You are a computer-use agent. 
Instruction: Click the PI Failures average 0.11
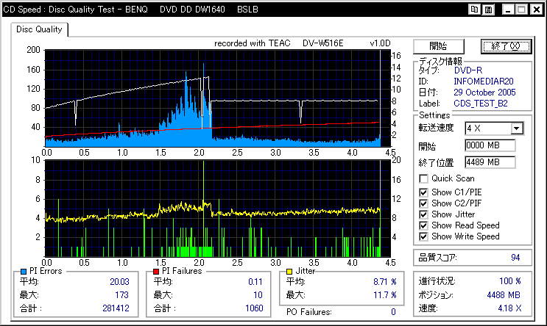click(255, 282)
